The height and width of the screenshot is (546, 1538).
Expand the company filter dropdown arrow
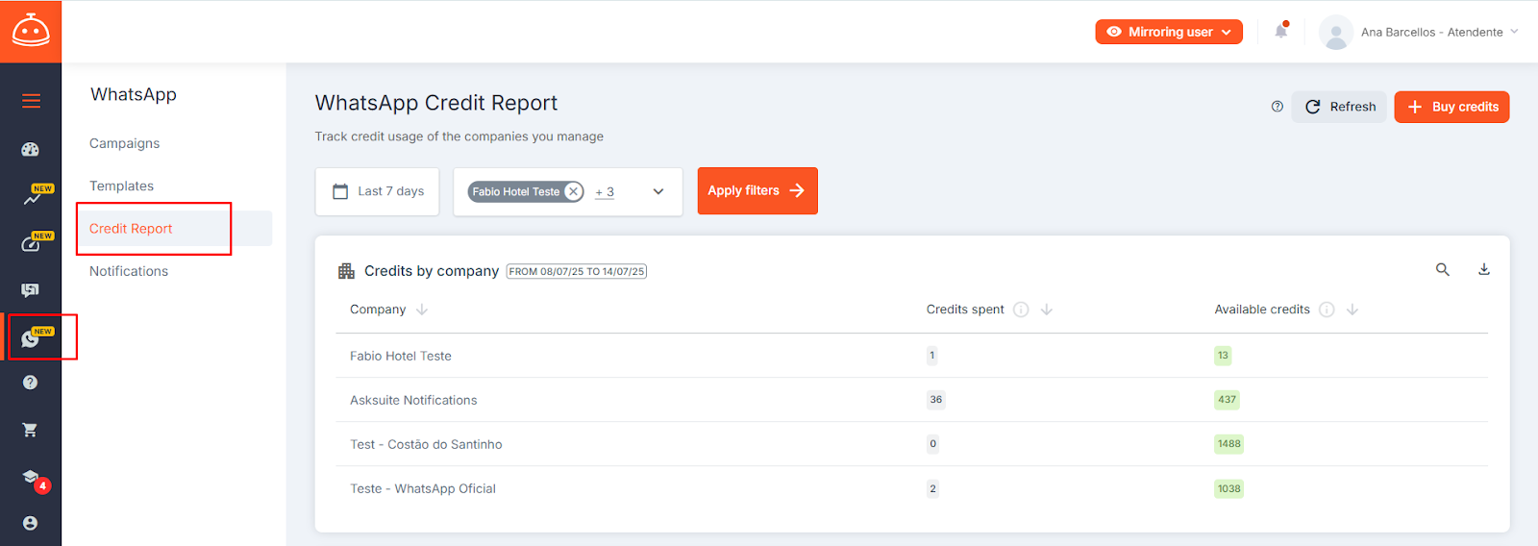[658, 191]
